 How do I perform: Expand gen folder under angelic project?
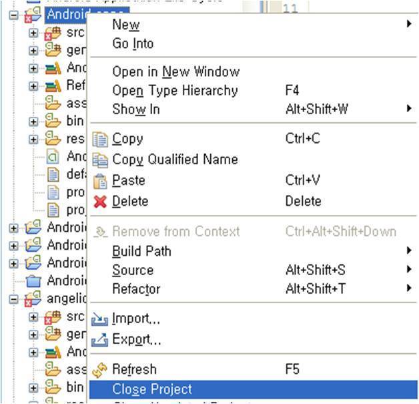point(33,335)
